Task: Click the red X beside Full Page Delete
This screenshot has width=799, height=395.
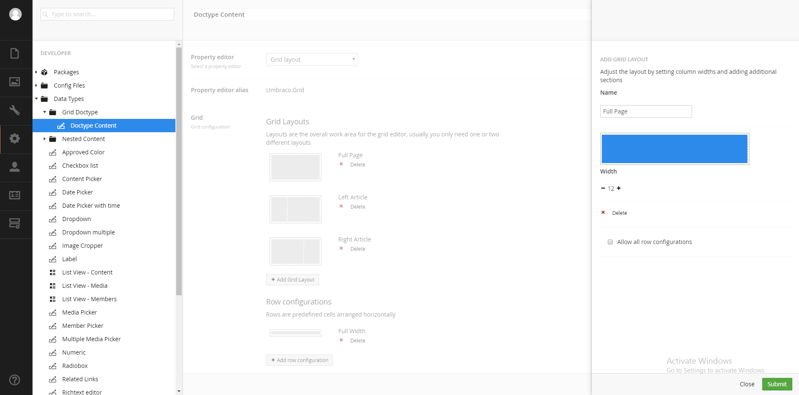Action: pyautogui.click(x=341, y=164)
